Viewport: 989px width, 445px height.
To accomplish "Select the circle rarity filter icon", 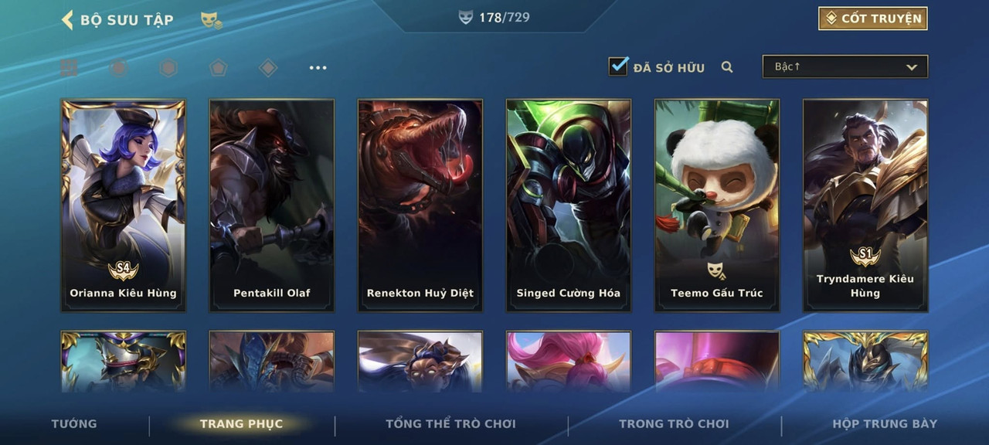I will [x=118, y=68].
